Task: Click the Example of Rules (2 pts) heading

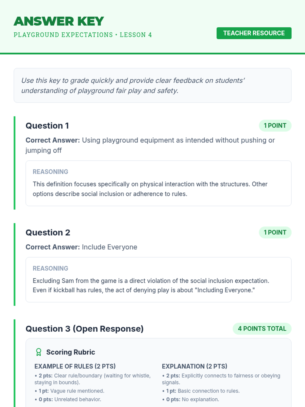Action: (x=75, y=366)
